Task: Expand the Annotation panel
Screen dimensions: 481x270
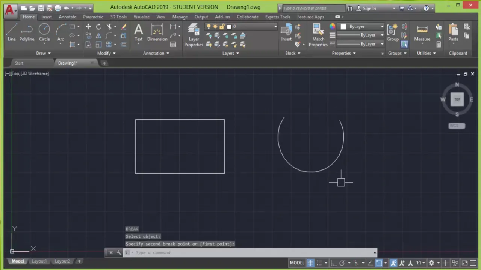Action: click(x=156, y=53)
